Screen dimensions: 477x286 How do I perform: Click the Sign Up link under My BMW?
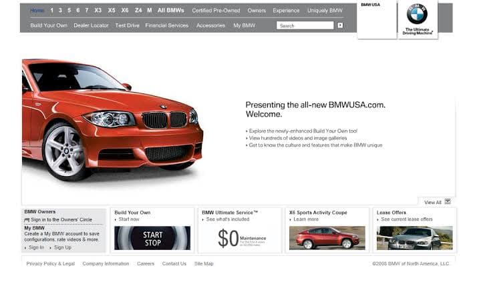63,247
